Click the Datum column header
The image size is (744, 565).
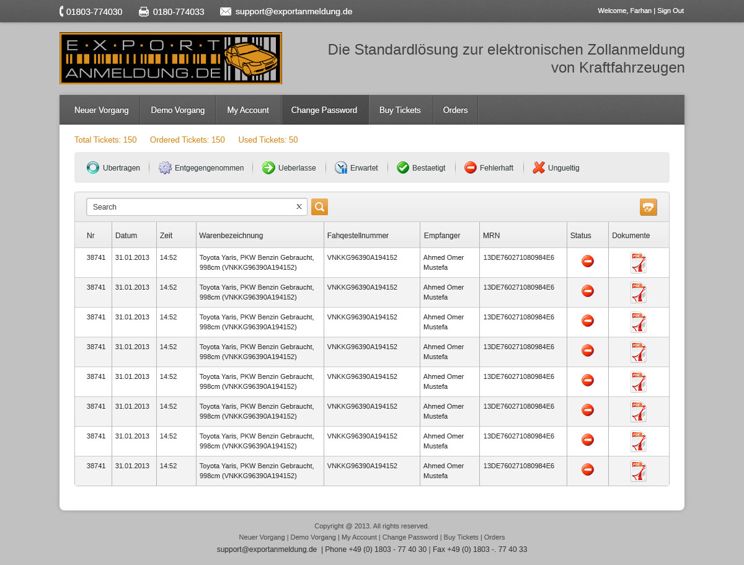click(126, 236)
